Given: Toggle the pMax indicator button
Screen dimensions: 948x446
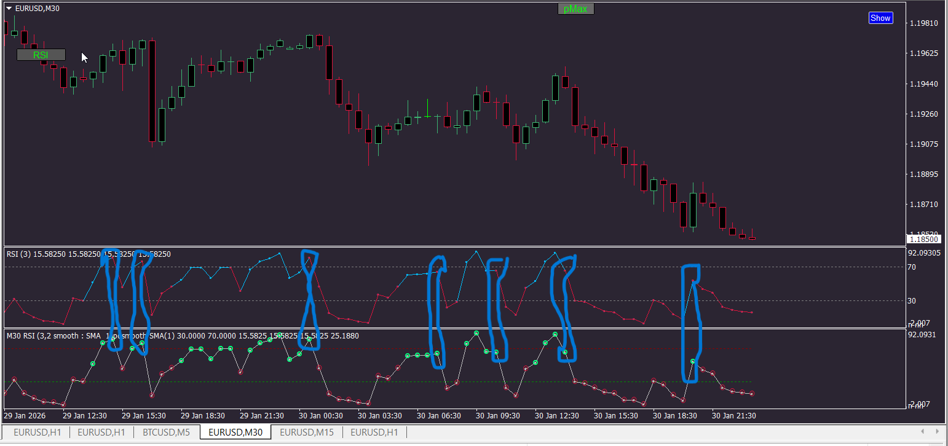Looking at the screenshot, I should pyautogui.click(x=575, y=9).
